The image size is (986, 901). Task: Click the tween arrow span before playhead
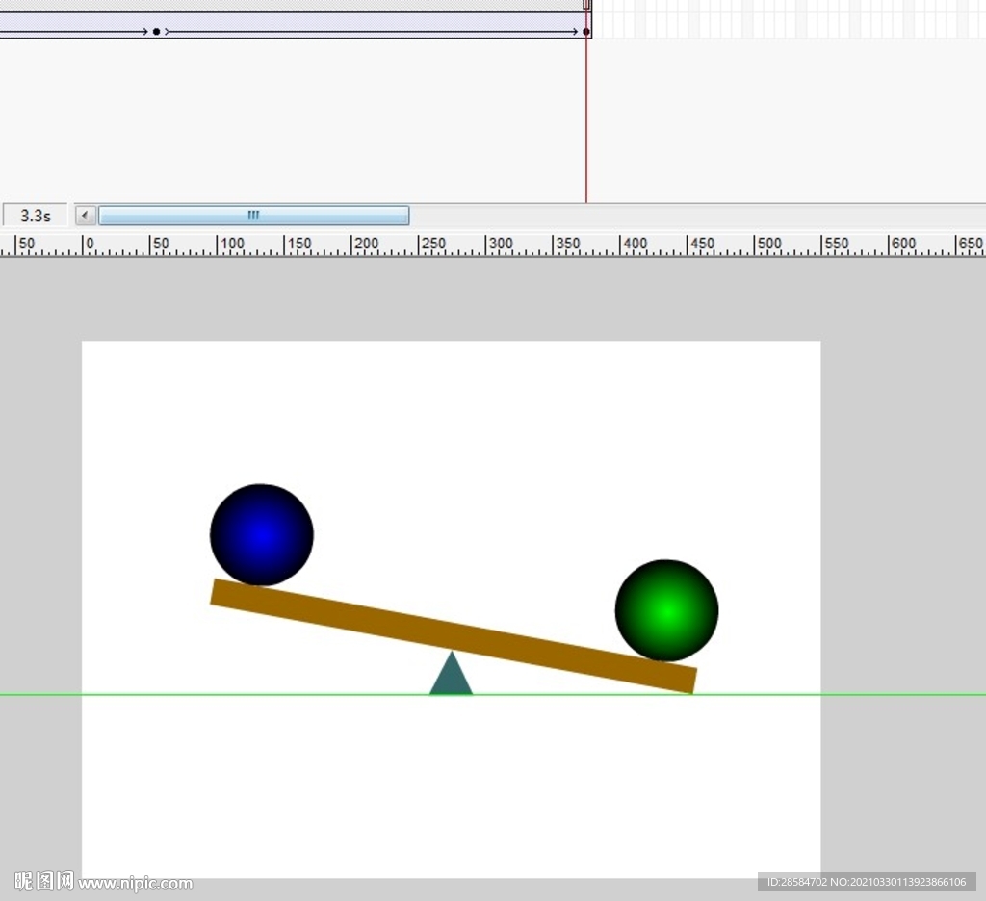pyautogui.click(x=385, y=32)
